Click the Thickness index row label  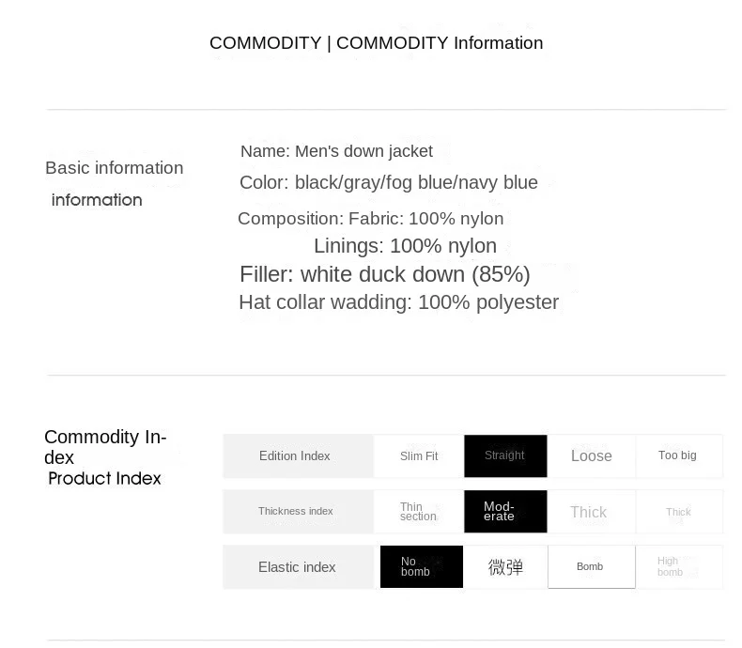[296, 512]
